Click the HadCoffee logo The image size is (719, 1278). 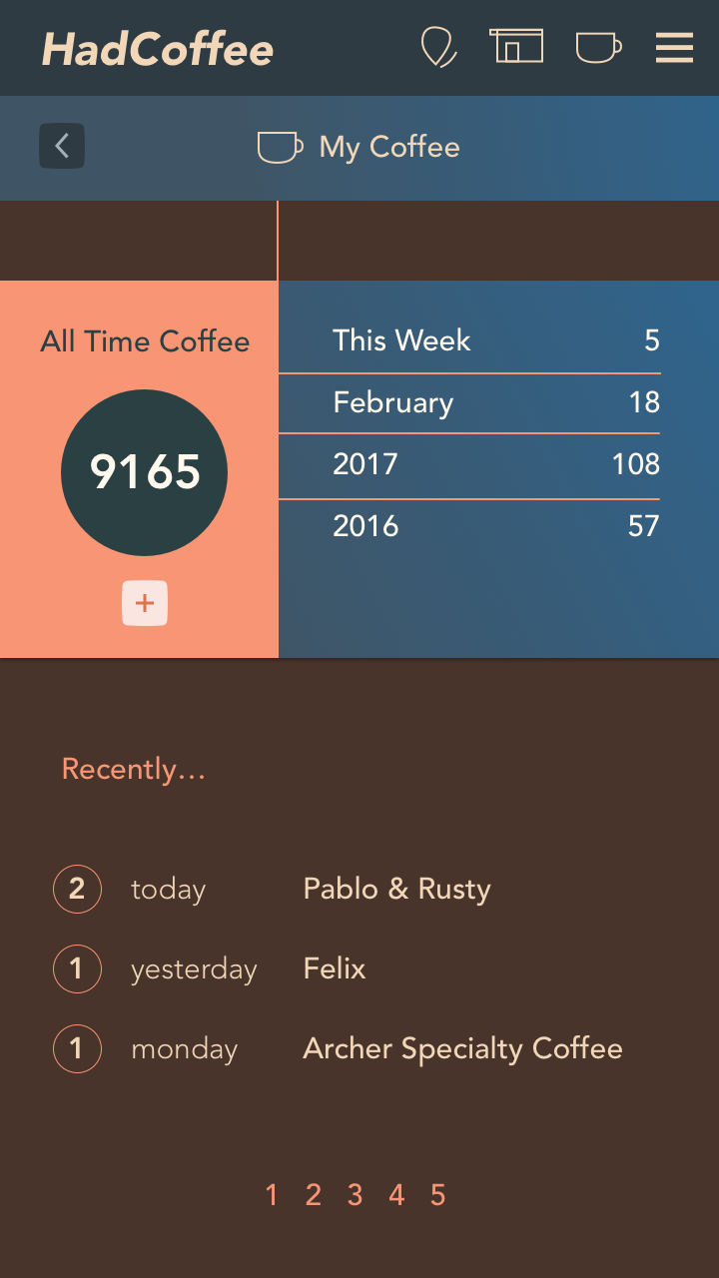click(158, 49)
